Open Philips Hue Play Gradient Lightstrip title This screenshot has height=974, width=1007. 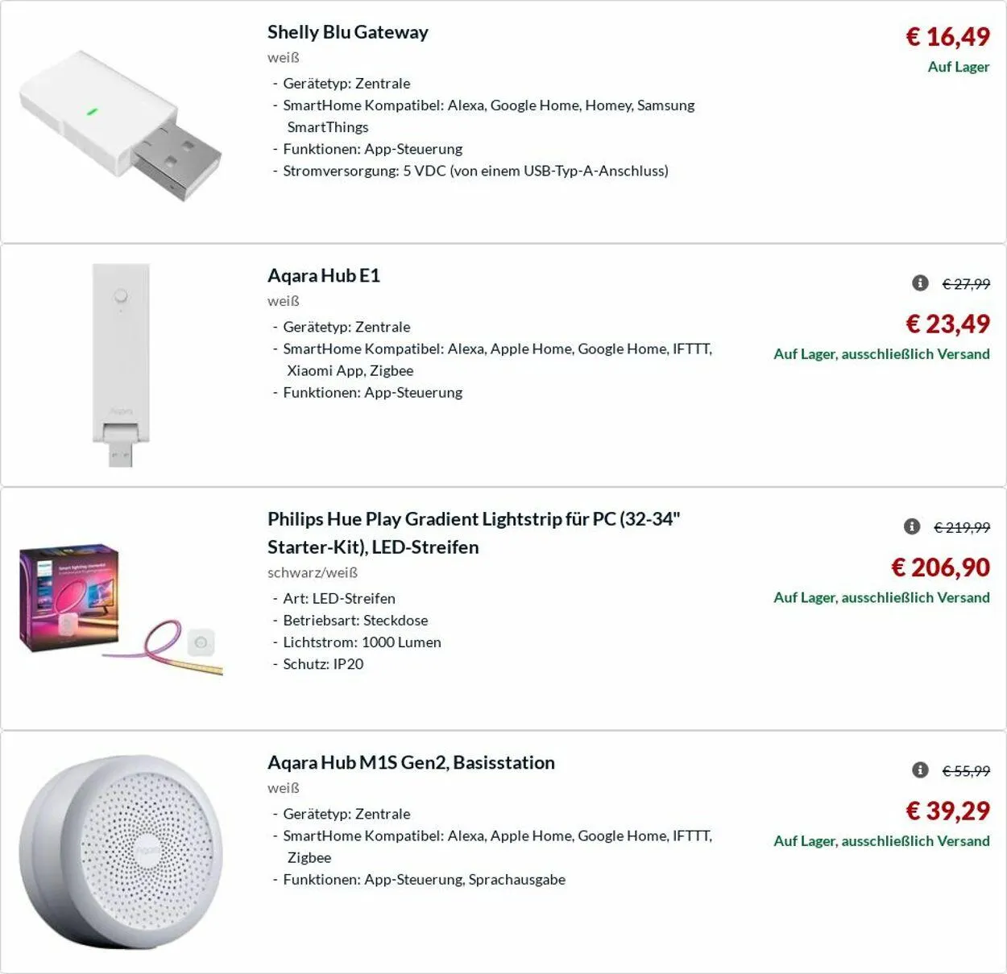click(x=474, y=532)
